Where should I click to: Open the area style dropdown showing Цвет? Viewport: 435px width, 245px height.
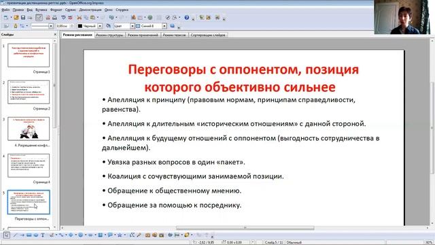[133, 26]
